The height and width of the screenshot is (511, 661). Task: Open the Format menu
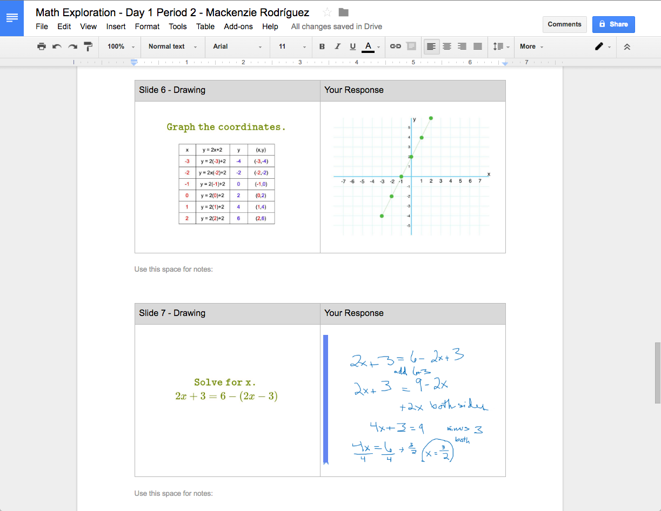coord(147,26)
